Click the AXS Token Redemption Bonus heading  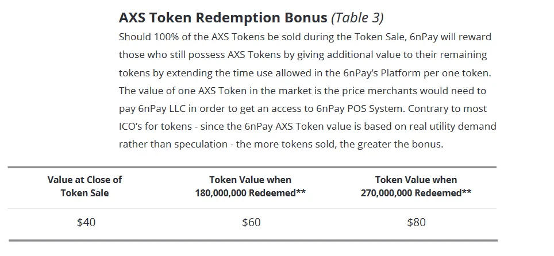click(x=223, y=18)
